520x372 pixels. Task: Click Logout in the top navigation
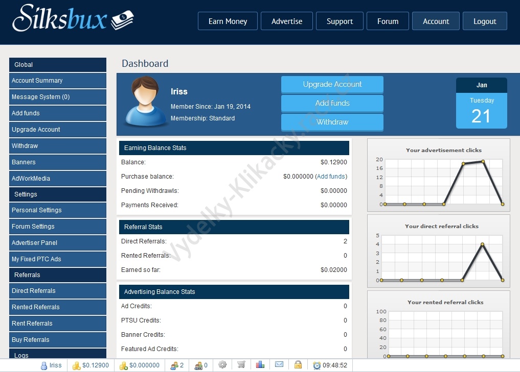[x=485, y=21]
